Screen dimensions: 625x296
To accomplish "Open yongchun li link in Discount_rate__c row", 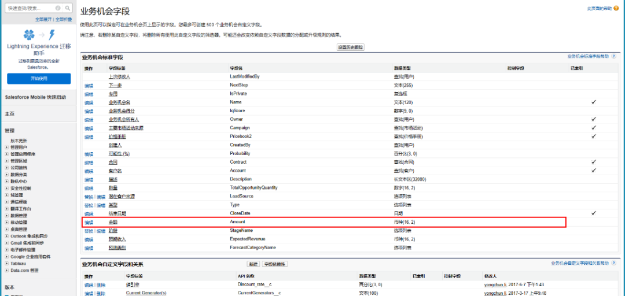I will (494, 285).
